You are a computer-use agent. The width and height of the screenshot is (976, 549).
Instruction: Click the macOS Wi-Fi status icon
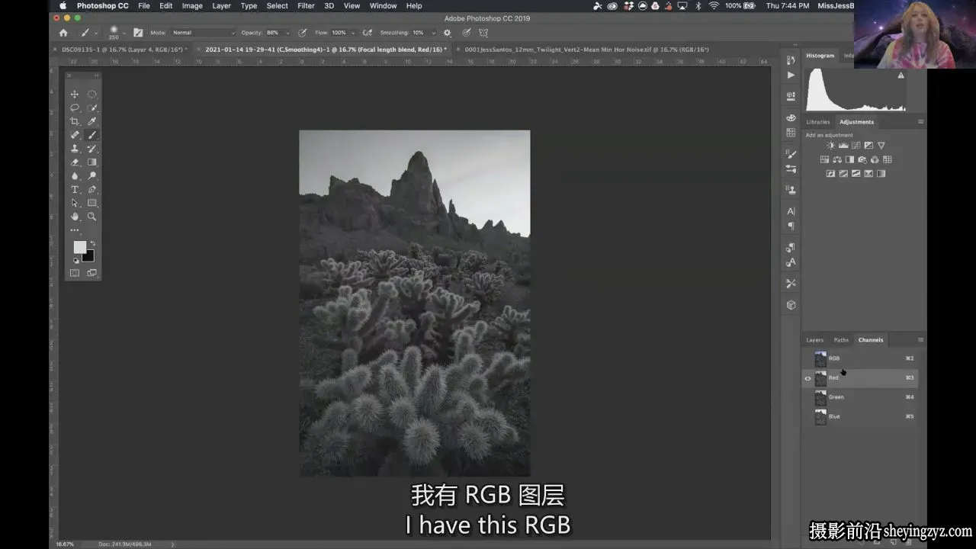coord(714,6)
